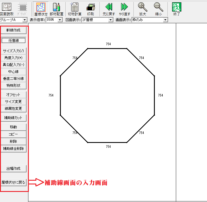207x202 pixels.
Task: Click the 移動 move button
Action: tap(14, 127)
